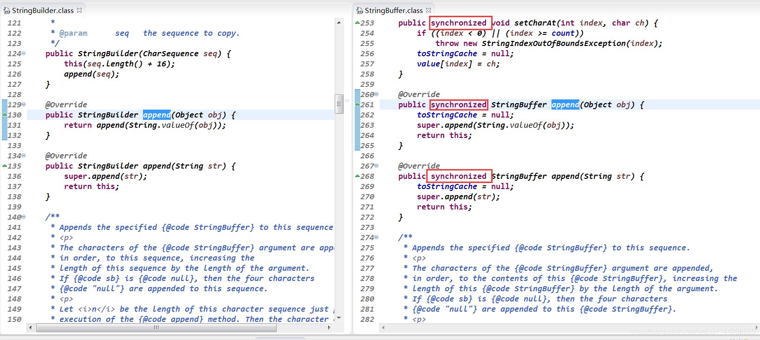The image size is (760, 340).
Task: Click 'append(String str)' in StringBuilder line 135
Action: tap(185, 166)
